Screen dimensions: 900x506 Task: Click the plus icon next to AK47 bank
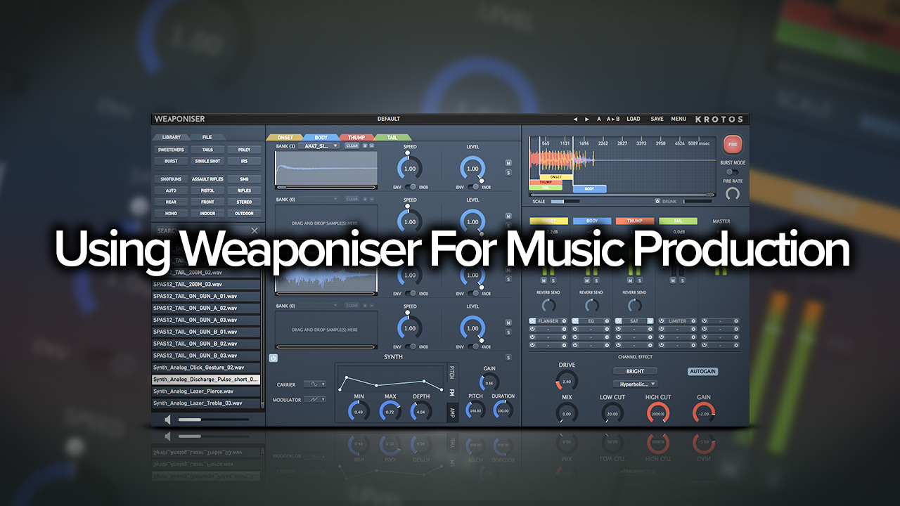(x=365, y=145)
